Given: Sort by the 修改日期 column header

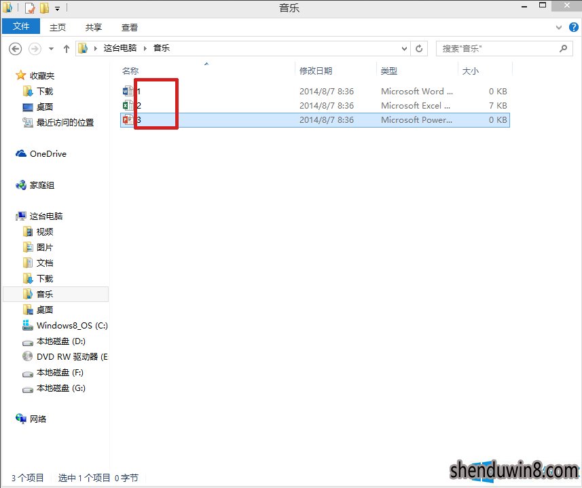Looking at the screenshot, I should (316, 71).
